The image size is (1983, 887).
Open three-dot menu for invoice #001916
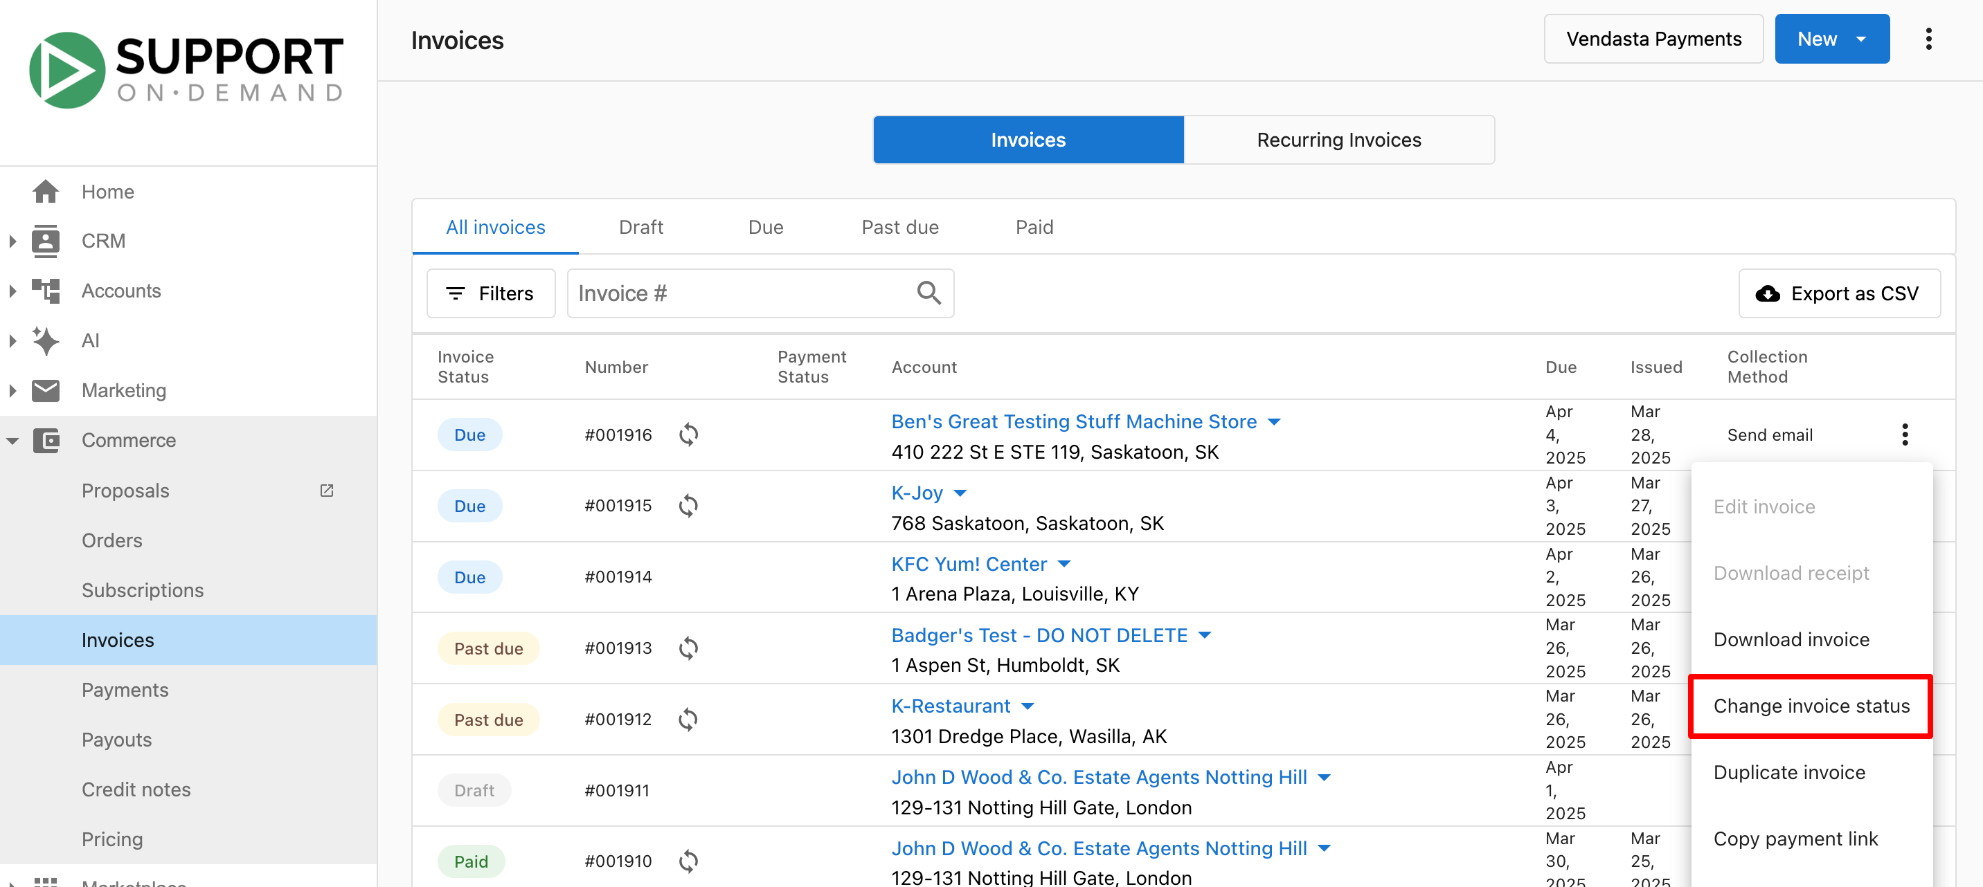coord(1905,435)
